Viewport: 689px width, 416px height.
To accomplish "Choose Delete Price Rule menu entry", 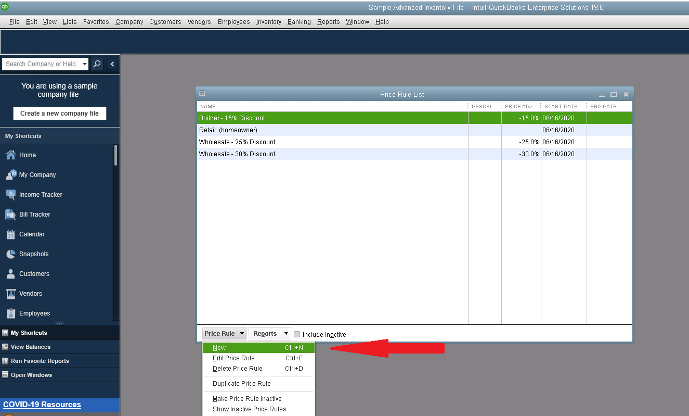I will [x=258, y=369].
